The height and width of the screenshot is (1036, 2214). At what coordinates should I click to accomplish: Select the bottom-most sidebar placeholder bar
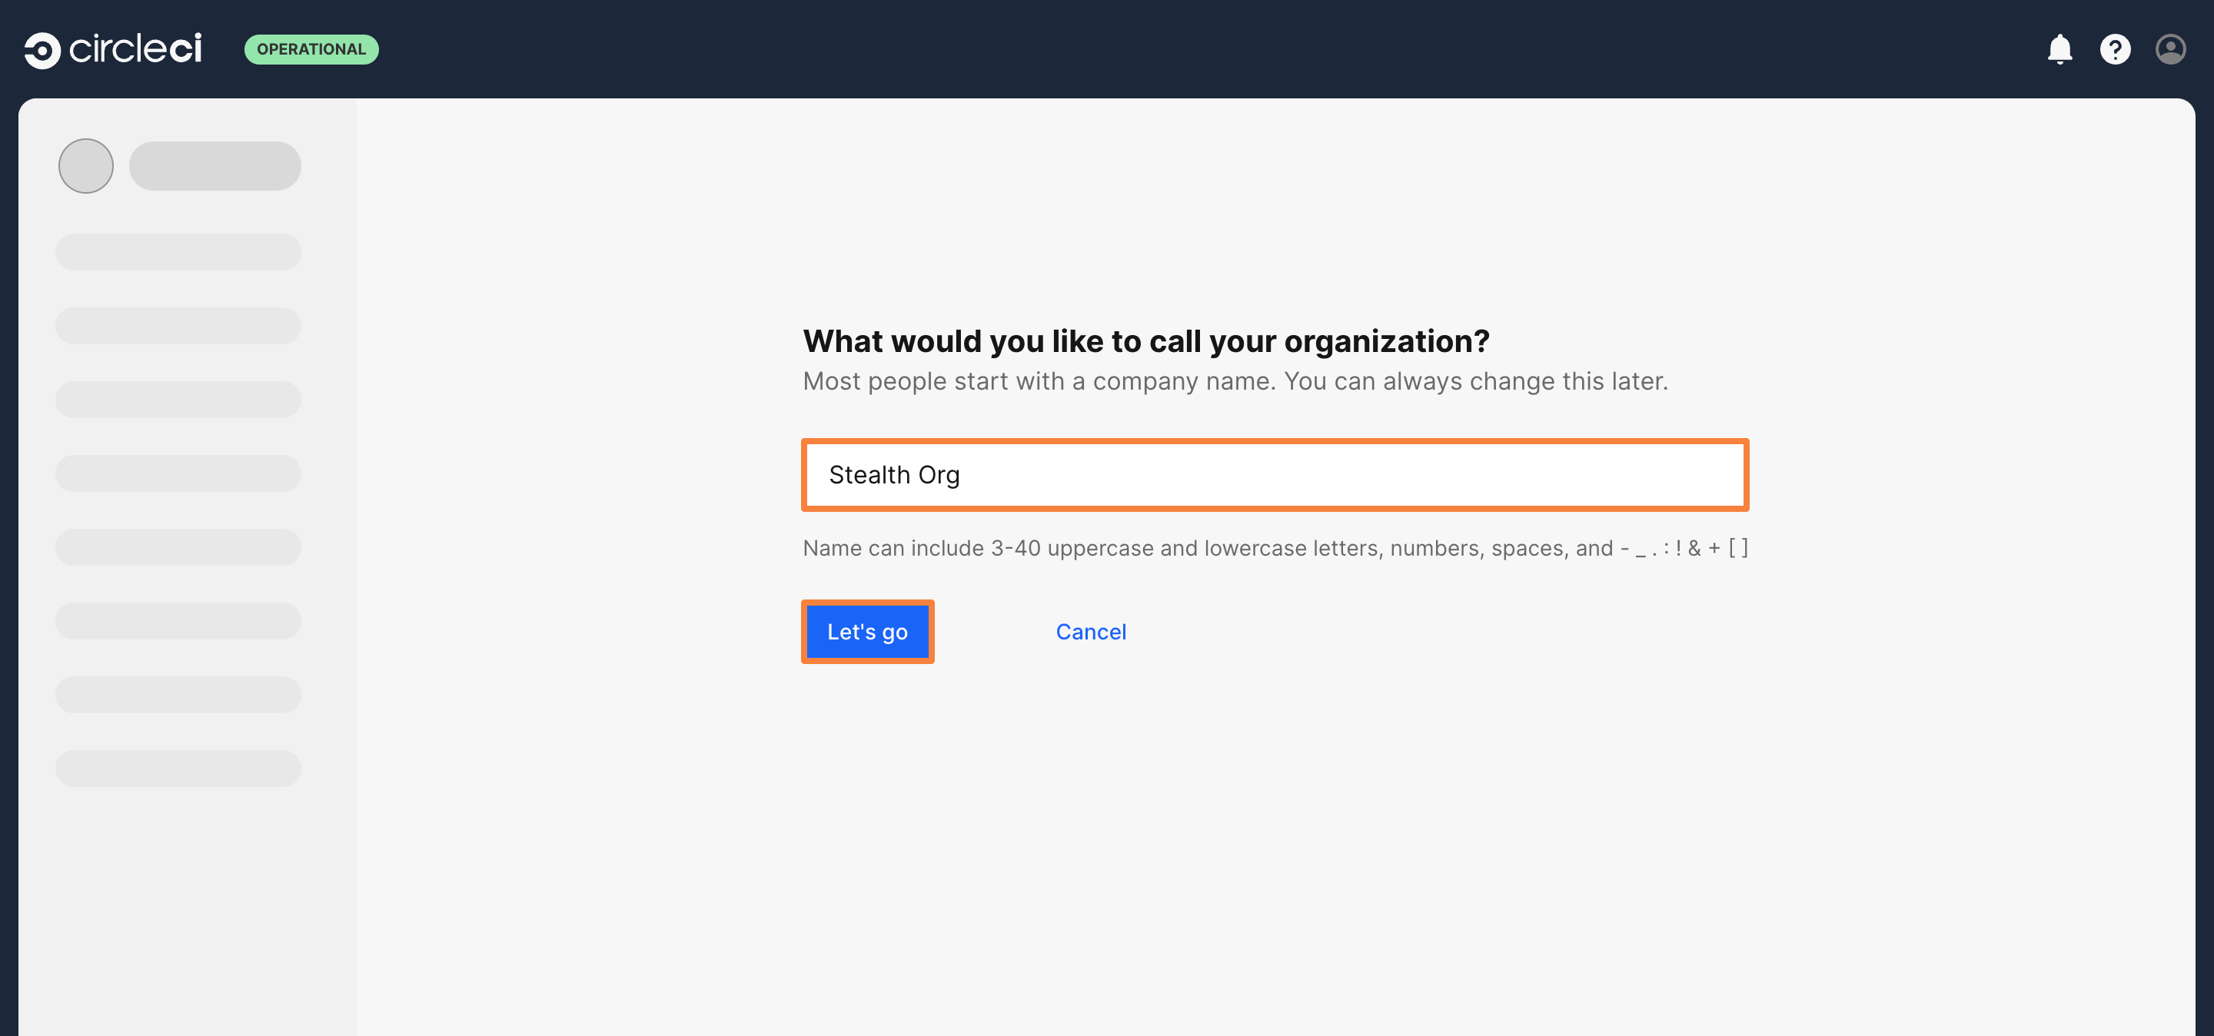[178, 768]
